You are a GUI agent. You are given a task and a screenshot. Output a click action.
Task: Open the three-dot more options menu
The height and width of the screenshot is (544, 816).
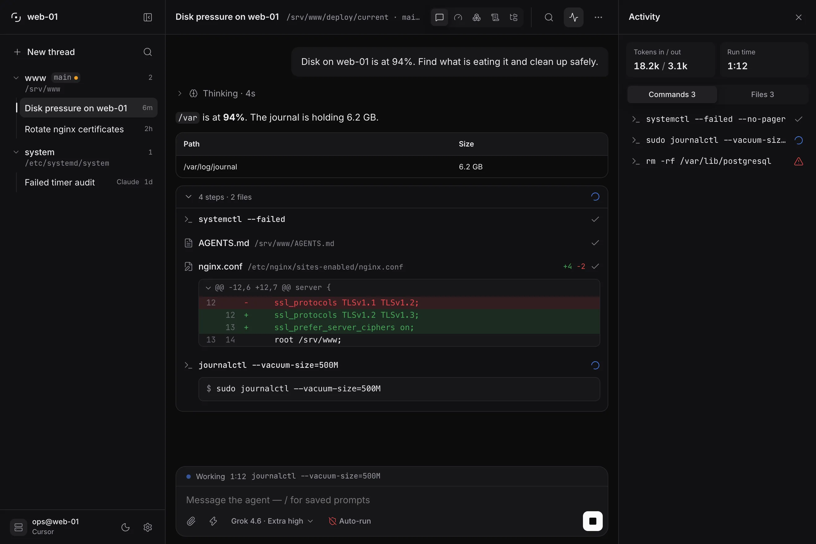tap(598, 17)
